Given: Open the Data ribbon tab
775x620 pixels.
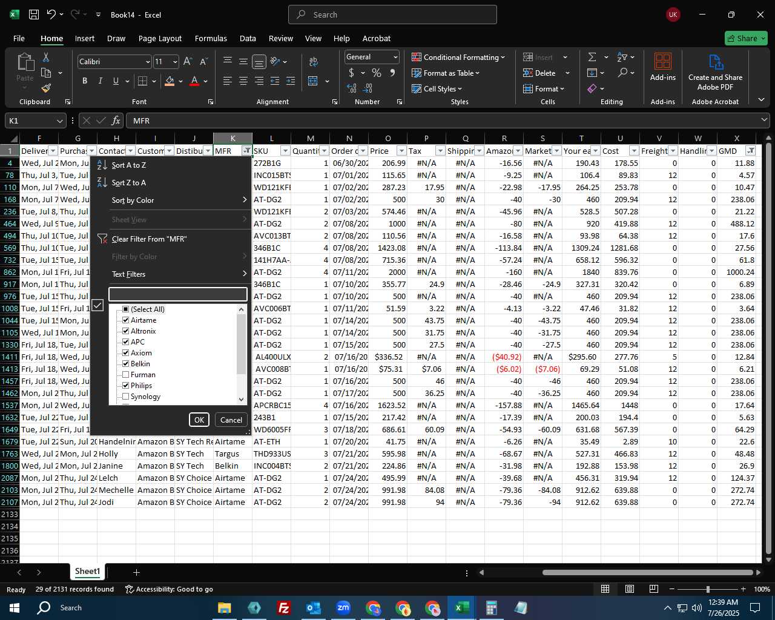Looking at the screenshot, I should coord(248,38).
